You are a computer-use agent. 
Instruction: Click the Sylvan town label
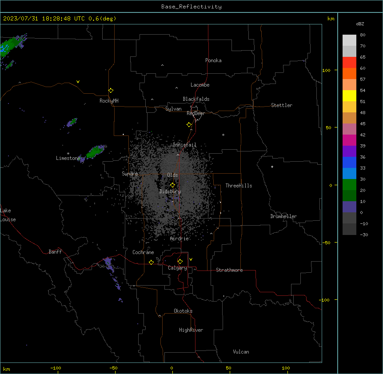pyautogui.click(x=173, y=109)
